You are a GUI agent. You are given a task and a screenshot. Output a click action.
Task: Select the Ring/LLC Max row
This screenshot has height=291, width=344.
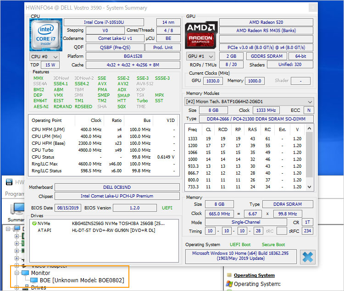[x=103, y=164]
